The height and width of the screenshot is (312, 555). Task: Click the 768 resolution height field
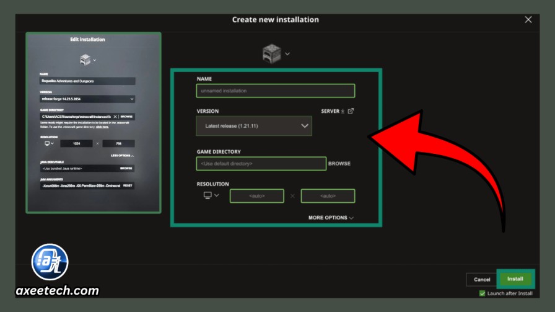pyautogui.click(x=118, y=143)
